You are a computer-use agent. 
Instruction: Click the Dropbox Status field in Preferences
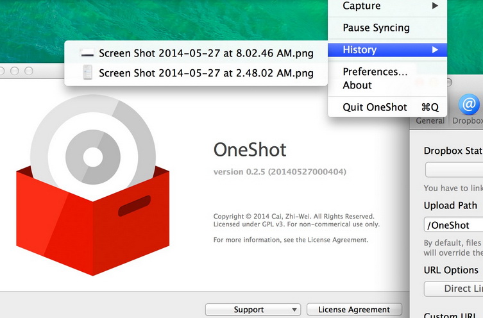click(x=454, y=170)
